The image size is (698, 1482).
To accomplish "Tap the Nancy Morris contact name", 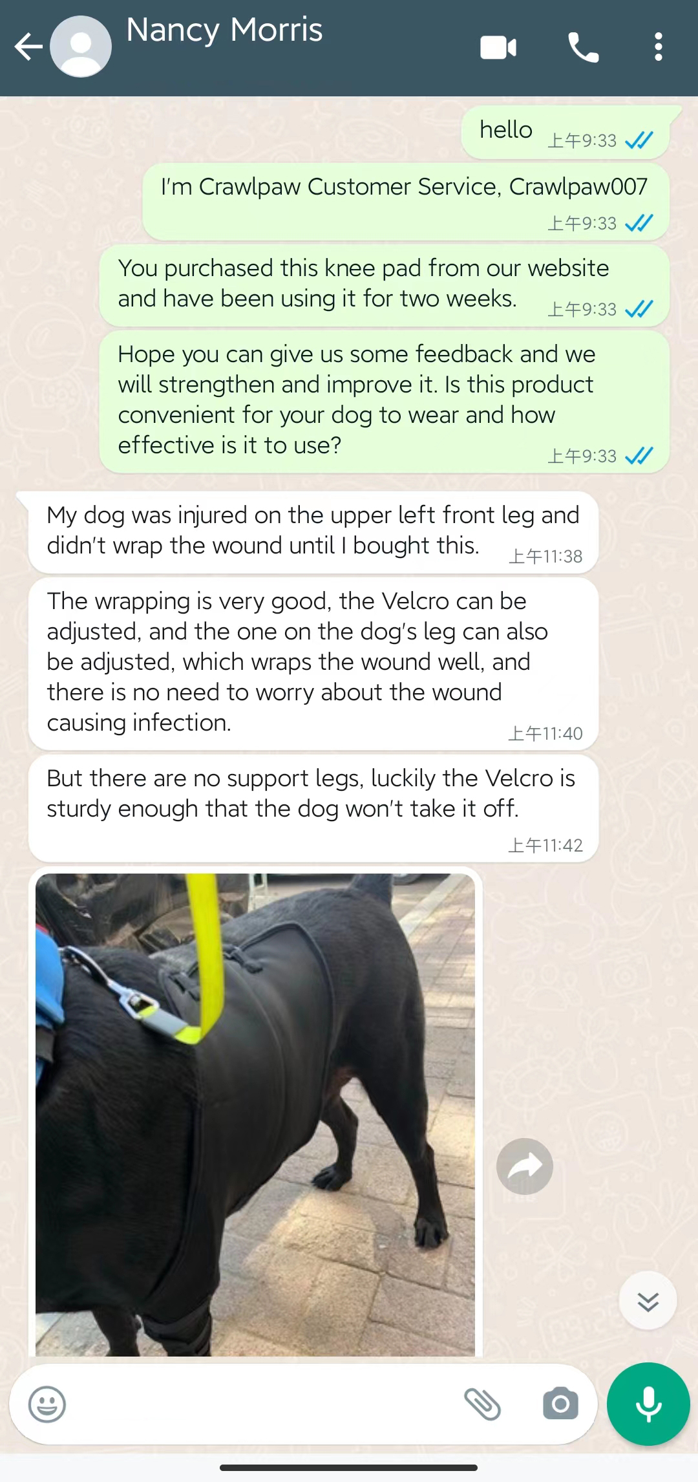I will point(224,30).
